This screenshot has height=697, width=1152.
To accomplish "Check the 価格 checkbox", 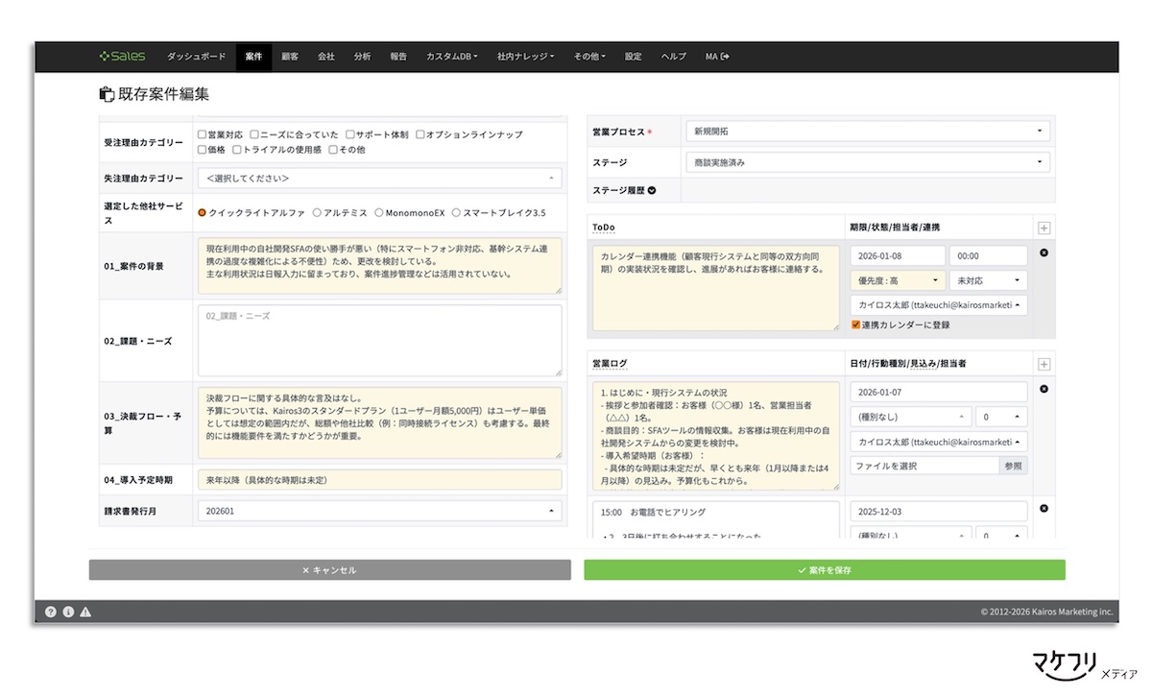I will [202, 150].
